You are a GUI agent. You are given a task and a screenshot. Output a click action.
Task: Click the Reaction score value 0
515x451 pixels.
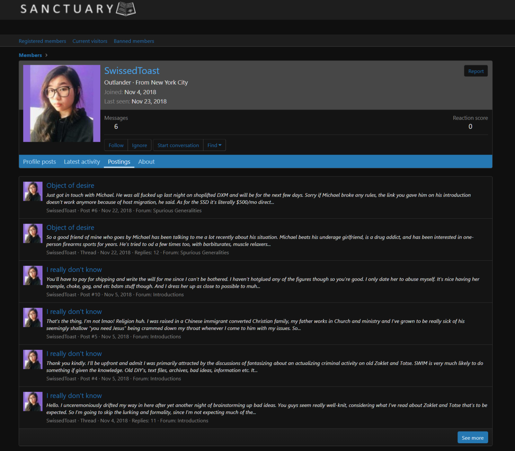[470, 126]
